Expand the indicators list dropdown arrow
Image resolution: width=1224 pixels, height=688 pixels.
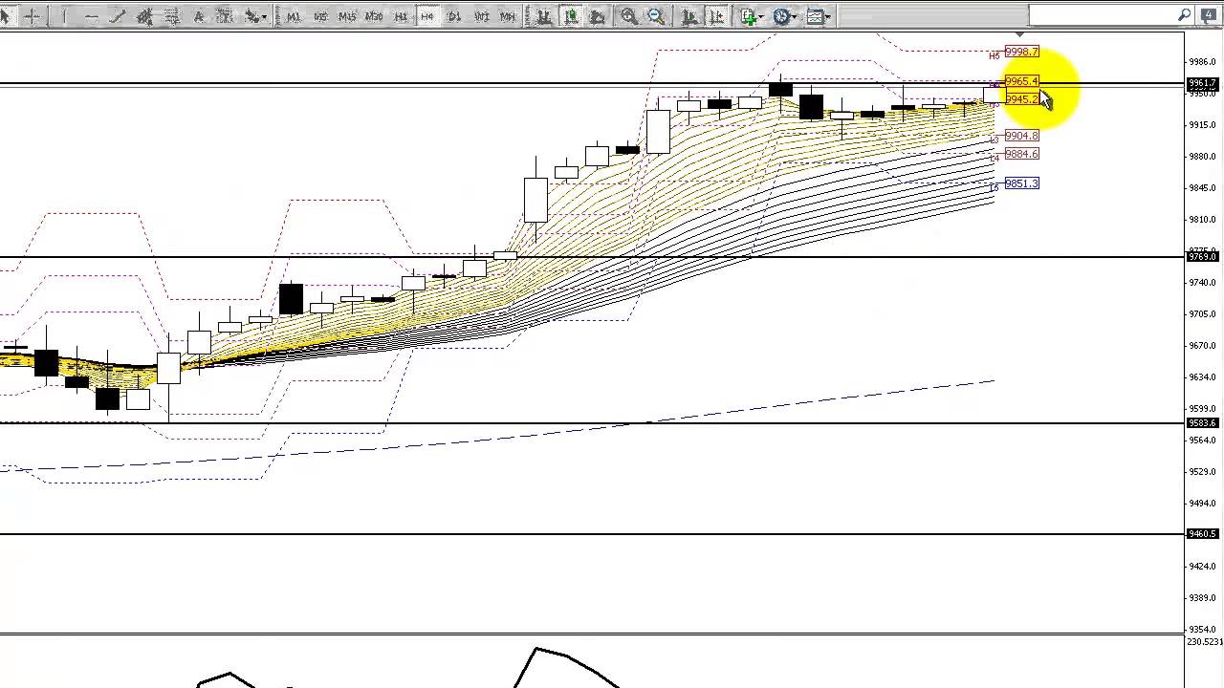[x=762, y=16]
